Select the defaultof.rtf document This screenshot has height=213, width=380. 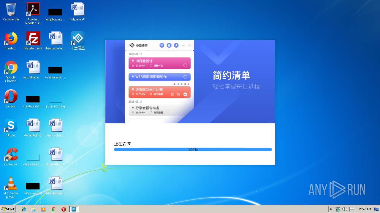33,128
